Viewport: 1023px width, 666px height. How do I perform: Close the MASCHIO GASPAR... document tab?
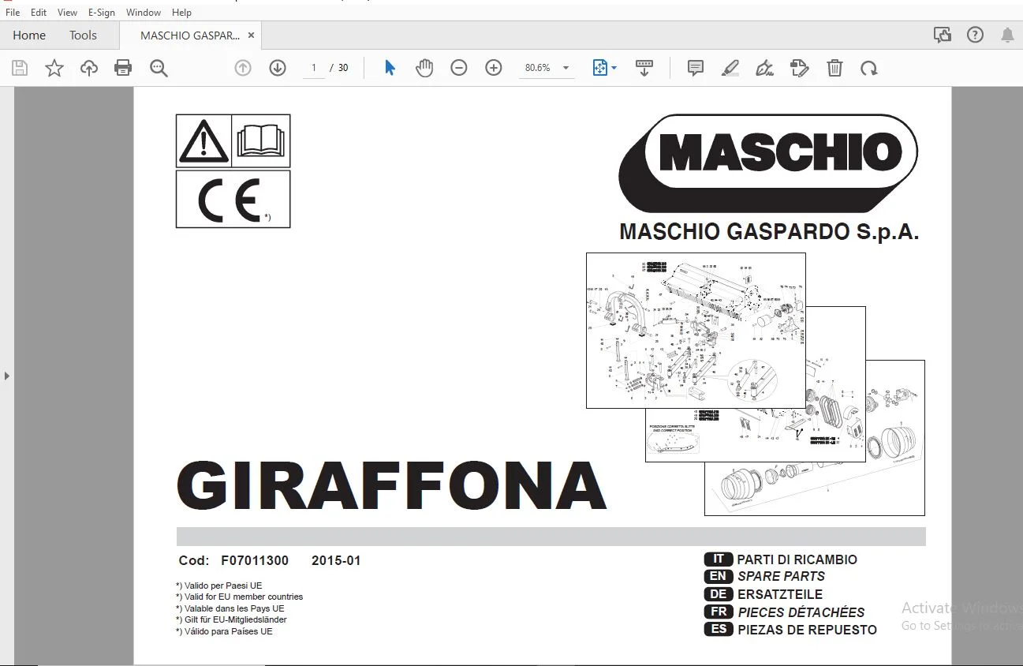tap(252, 36)
